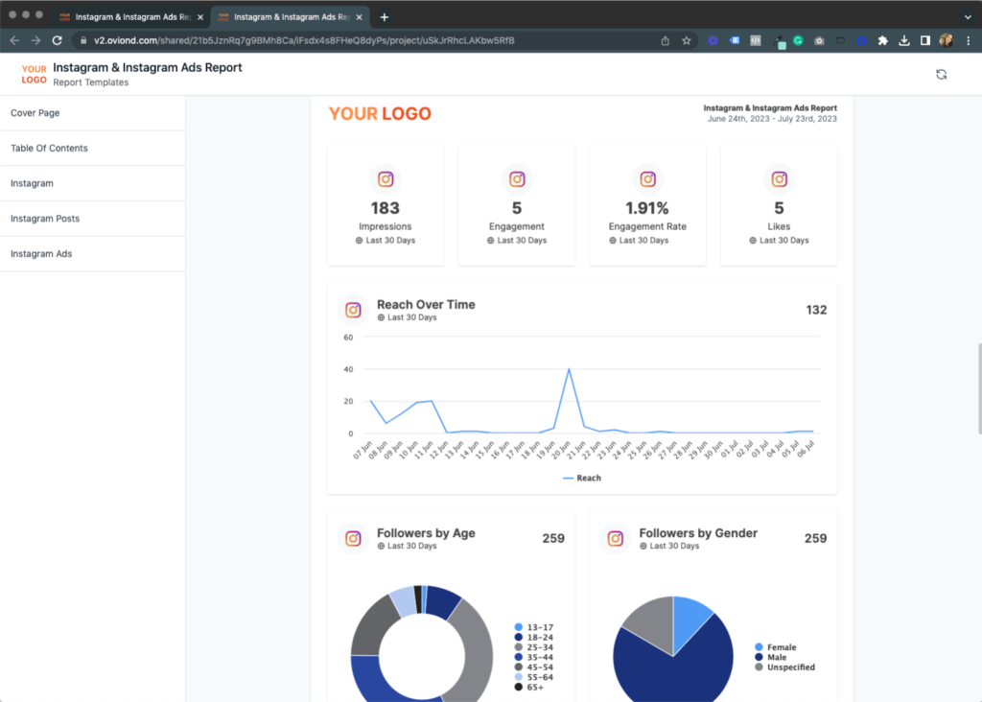Click the 55-64 age legend swatch

(x=519, y=678)
